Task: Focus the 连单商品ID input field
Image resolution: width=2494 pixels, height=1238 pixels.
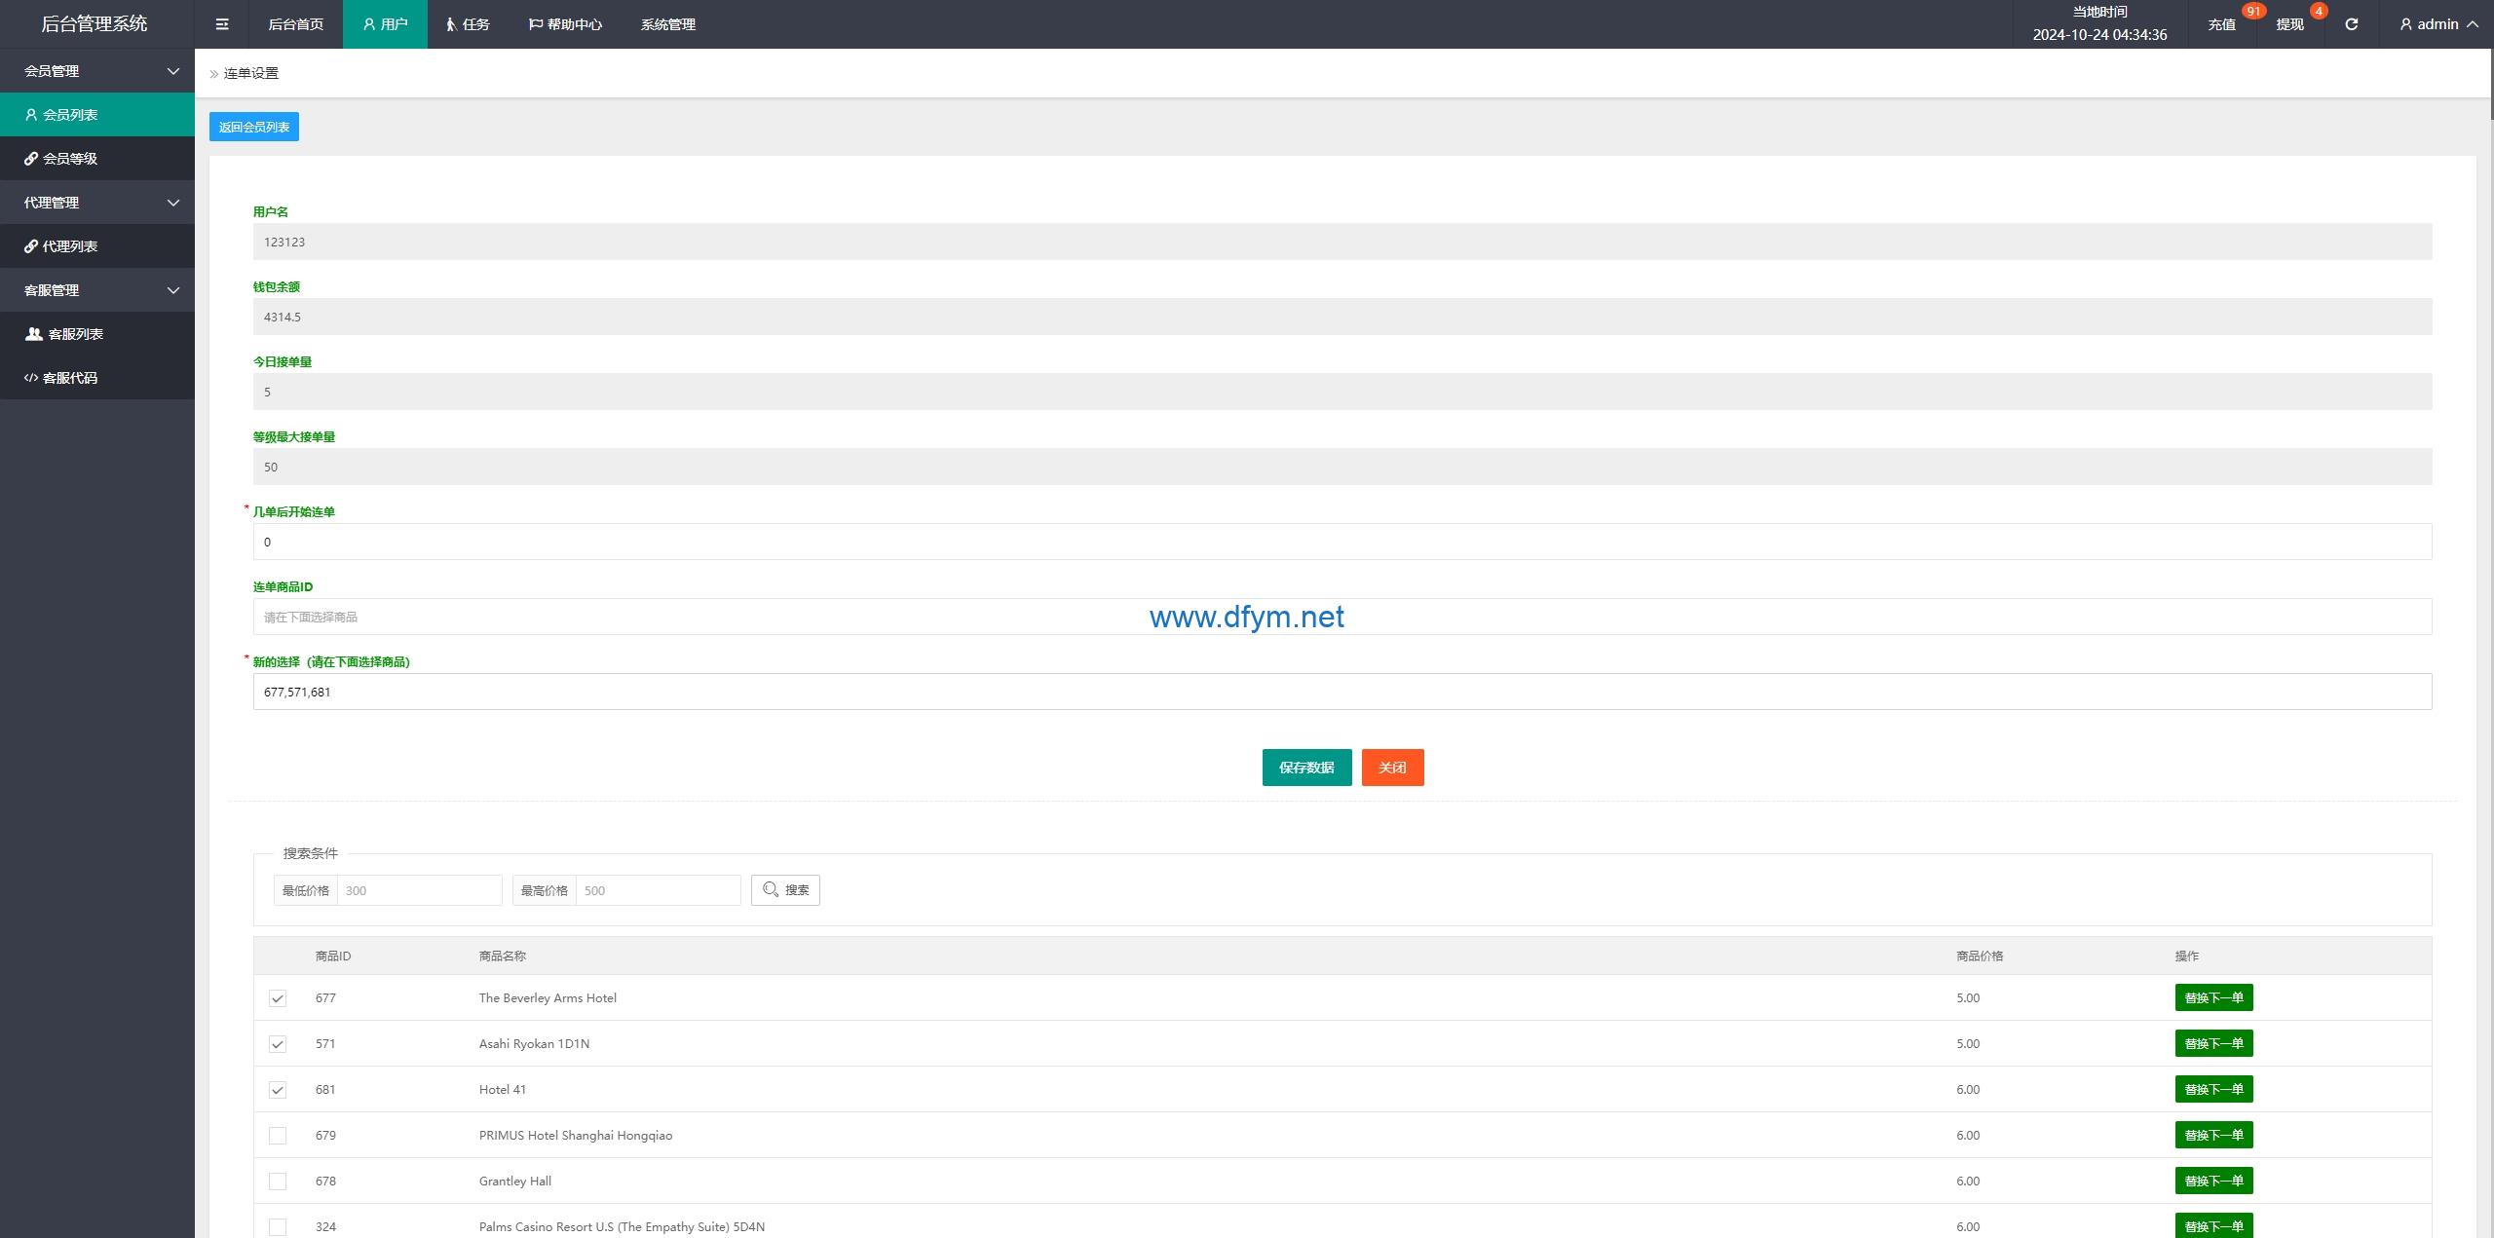Action: coord(1342,617)
